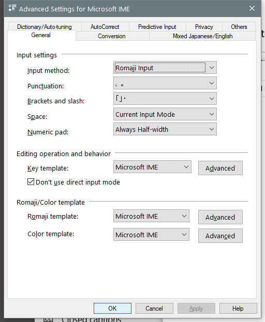Screen dimensions: 265x322
Task: Close the Advanced Settings dialog
Action: [252, 8]
